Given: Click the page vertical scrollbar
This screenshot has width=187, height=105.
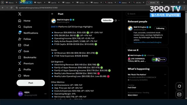Looking at the screenshot, I should tap(186, 23).
